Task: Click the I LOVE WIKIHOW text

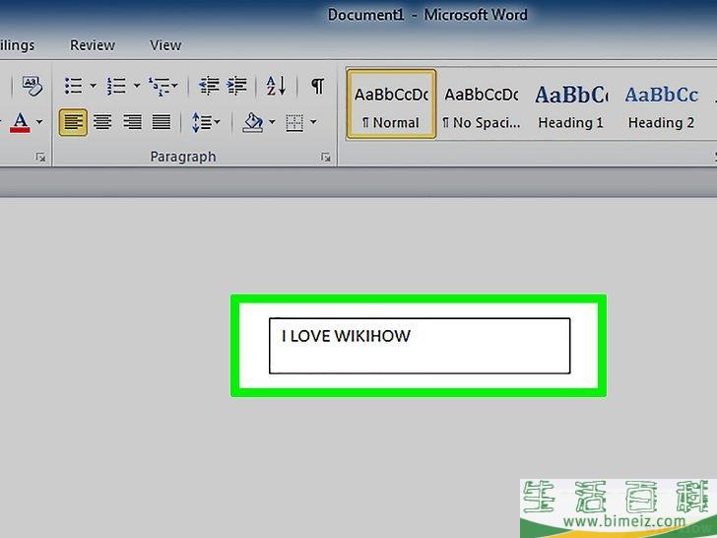Action: pyautogui.click(x=346, y=336)
